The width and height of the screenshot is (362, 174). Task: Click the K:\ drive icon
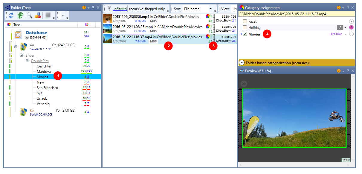coord(24,112)
